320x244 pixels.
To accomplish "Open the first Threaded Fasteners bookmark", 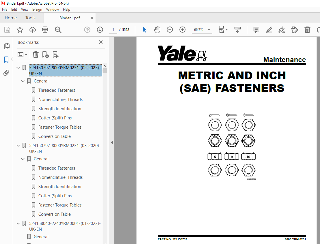I will (57, 90).
